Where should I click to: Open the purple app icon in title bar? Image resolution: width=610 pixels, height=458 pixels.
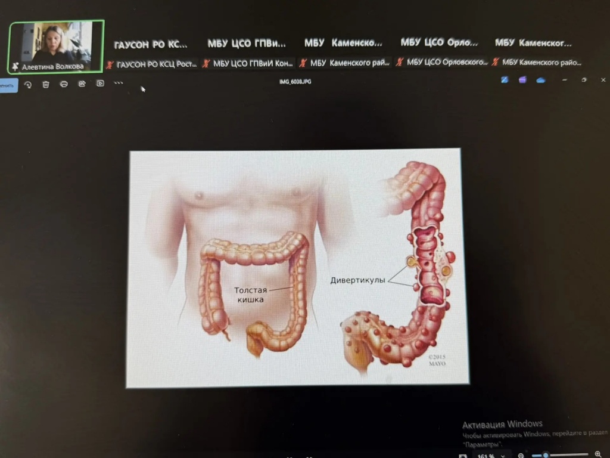pos(522,80)
